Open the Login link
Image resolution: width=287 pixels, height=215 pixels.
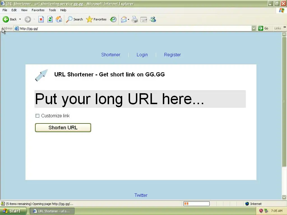click(x=142, y=55)
